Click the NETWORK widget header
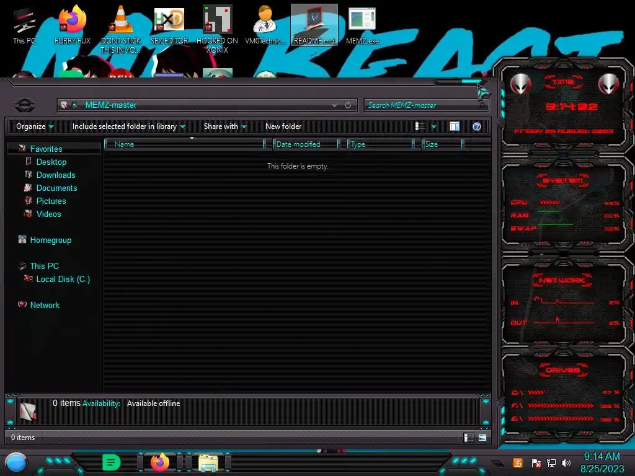The height and width of the screenshot is (476, 635). click(562, 280)
